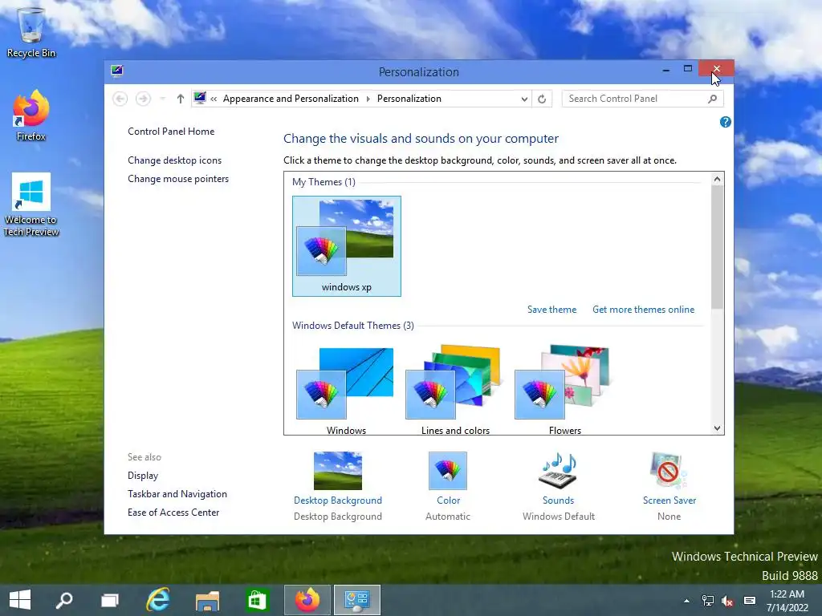Viewport: 822px width, 616px height.
Task: Click the themes list scroll up arrow
Action: click(717, 179)
